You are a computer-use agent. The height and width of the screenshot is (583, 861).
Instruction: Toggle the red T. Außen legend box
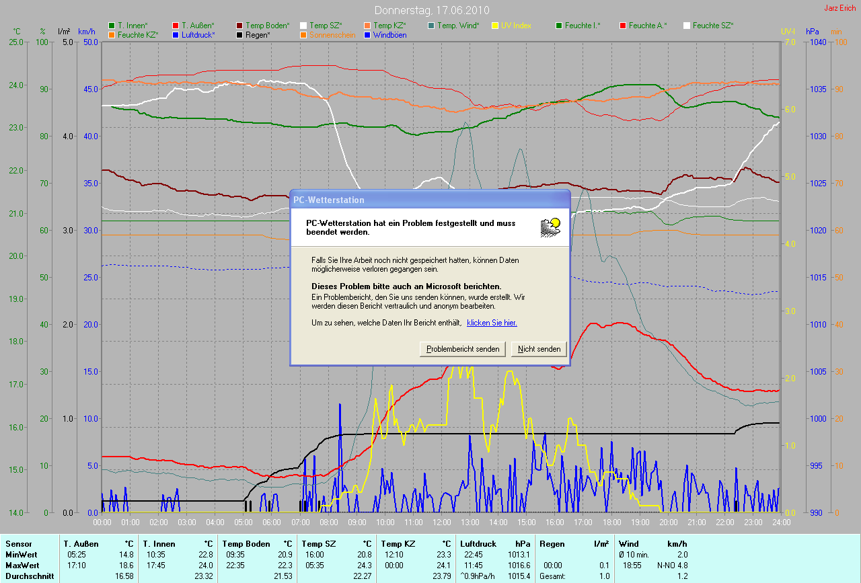(x=176, y=26)
